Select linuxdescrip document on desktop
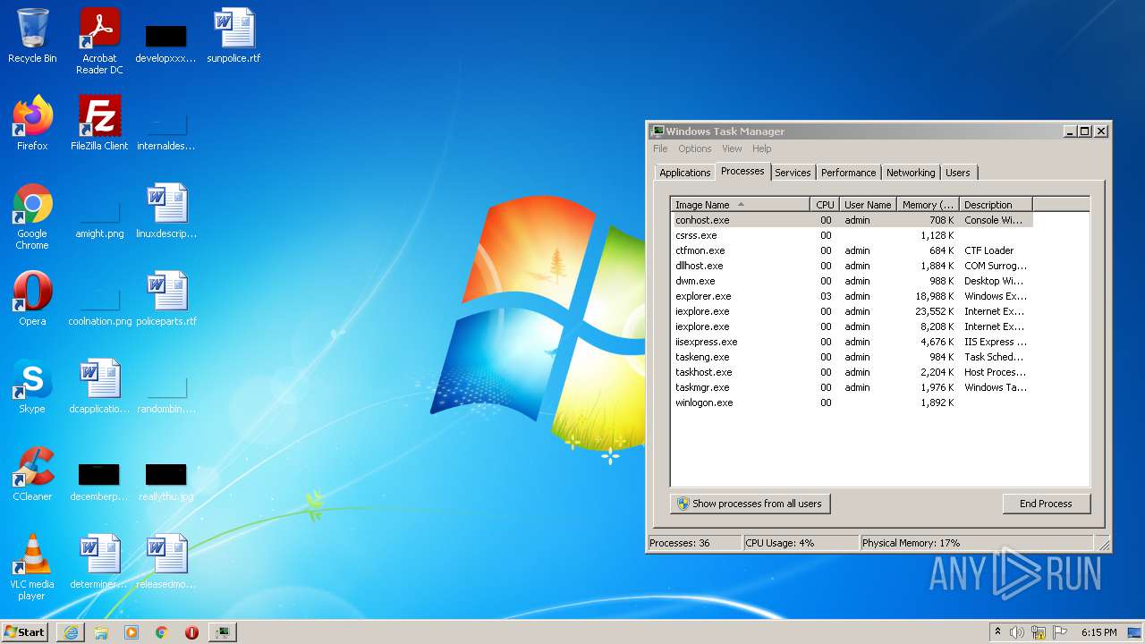This screenshot has height=644, width=1145. 166,211
